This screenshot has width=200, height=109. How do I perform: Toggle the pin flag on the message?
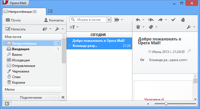(189, 51)
